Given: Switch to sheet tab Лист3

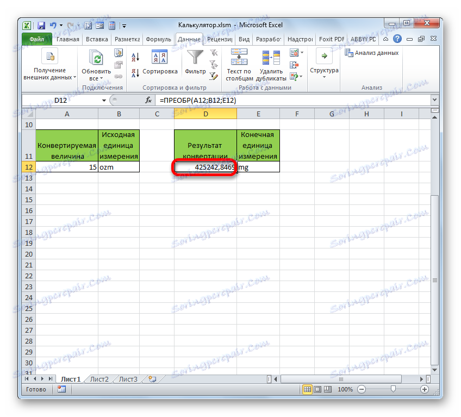Looking at the screenshot, I should pyautogui.click(x=128, y=379).
